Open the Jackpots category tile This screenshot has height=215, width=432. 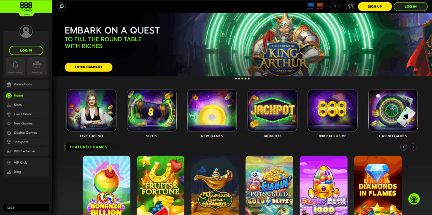click(272, 114)
